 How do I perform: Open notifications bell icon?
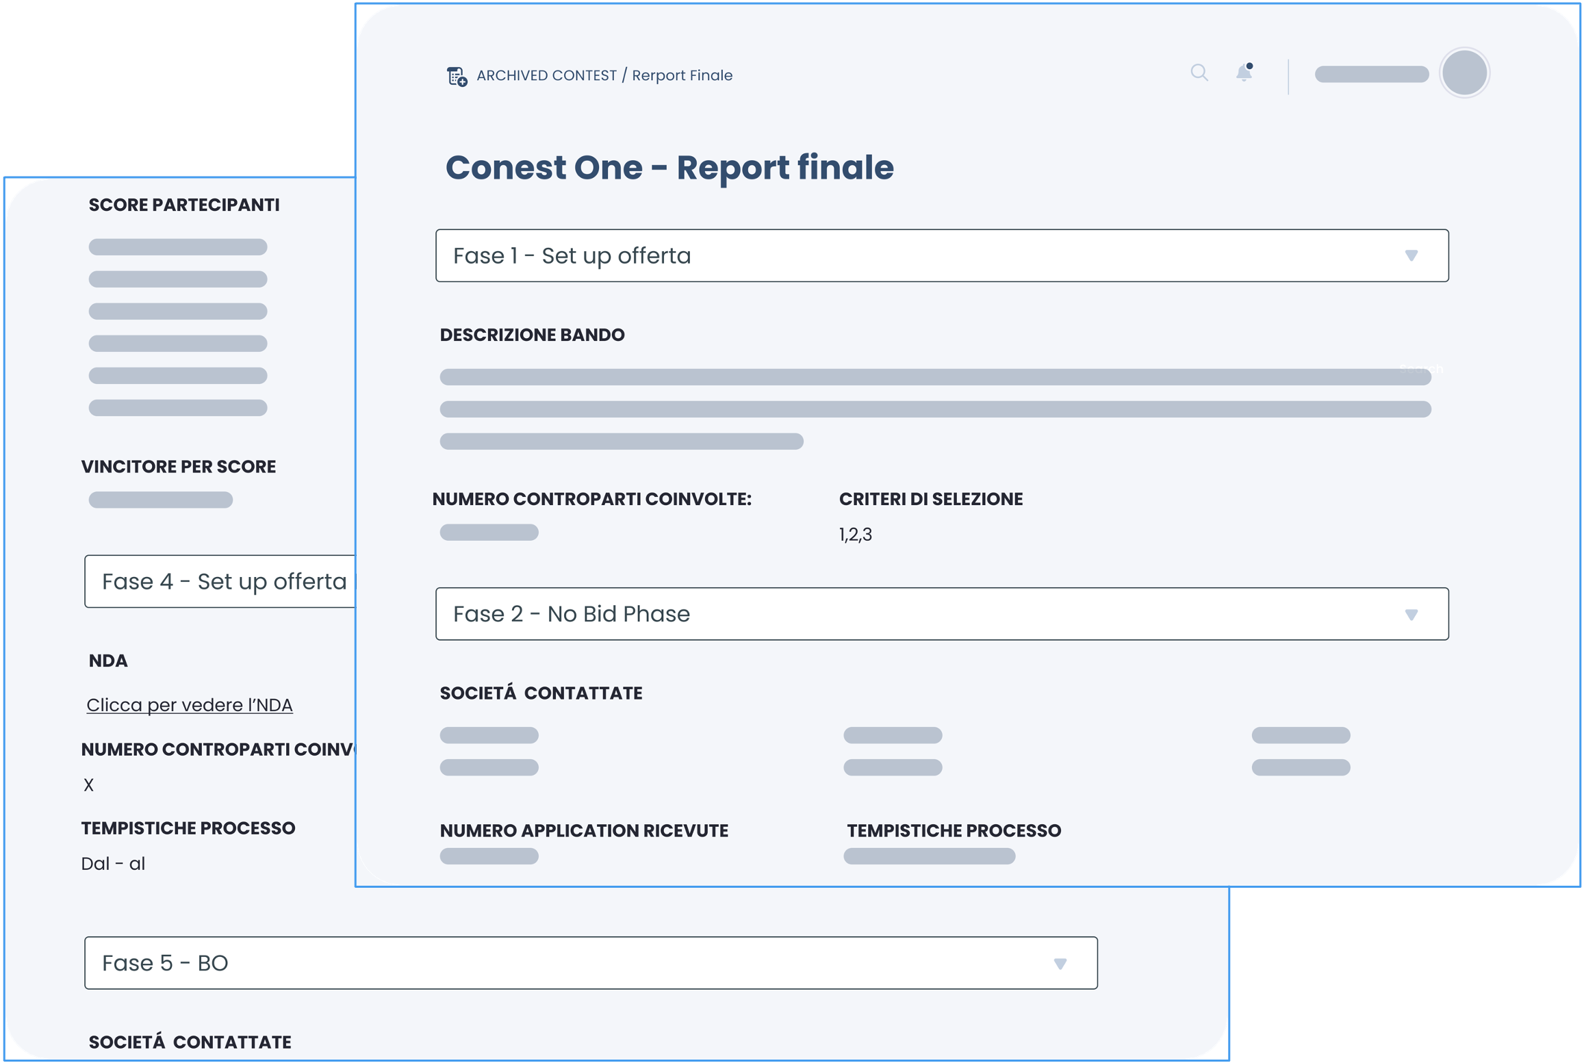click(x=1244, y=73)
